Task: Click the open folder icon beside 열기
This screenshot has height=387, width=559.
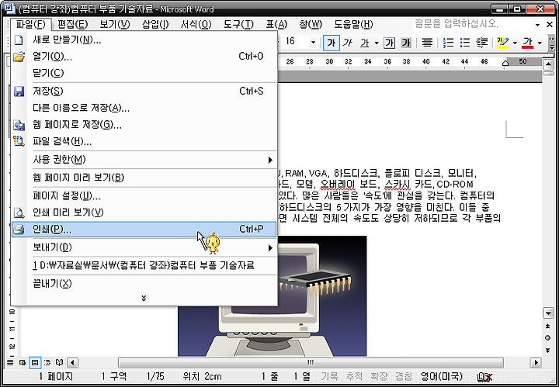Action: pyautogui.click(x=19, y=57)
